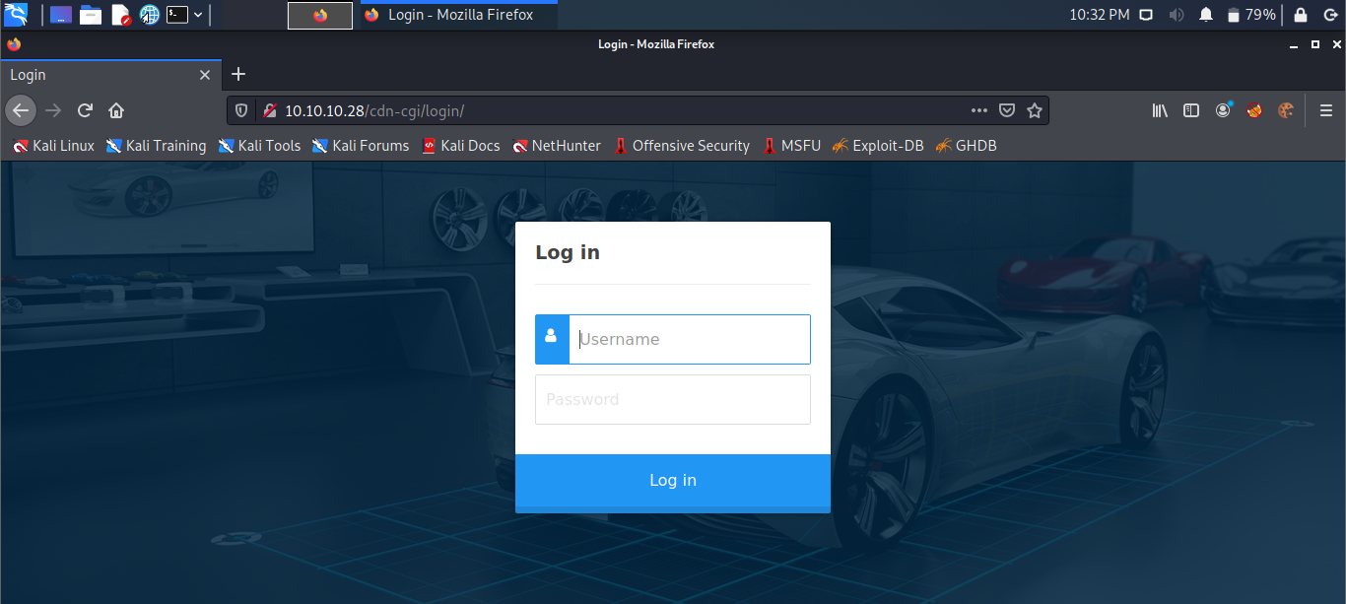This screenshot has height=604, width=1346.
Task: Click the cookie extension icon
Action: click(x=1286, y=110)
